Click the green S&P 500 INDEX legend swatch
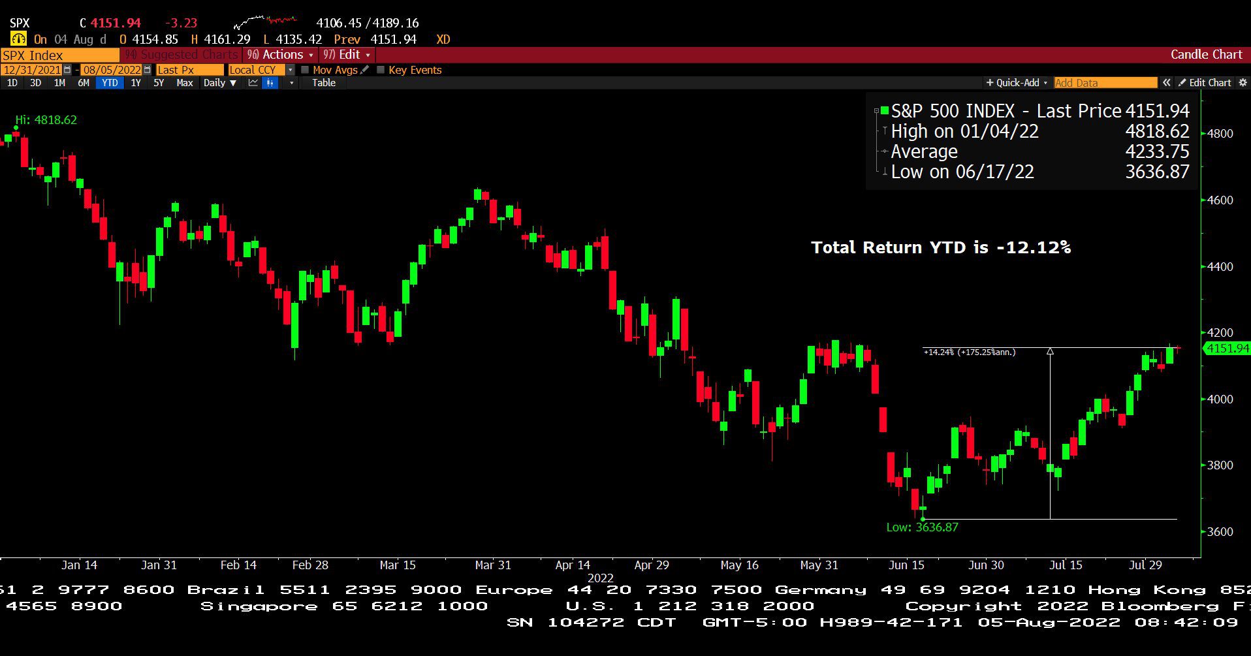 pos(885,111)
